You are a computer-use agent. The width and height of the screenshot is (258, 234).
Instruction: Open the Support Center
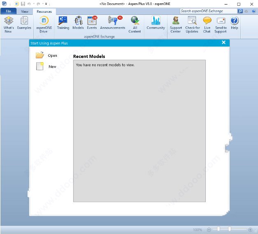click(176, 25)
